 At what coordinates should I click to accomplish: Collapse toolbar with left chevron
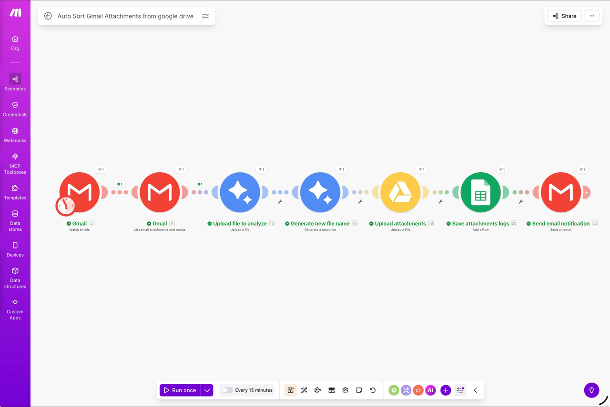click(x=475, y=390)
